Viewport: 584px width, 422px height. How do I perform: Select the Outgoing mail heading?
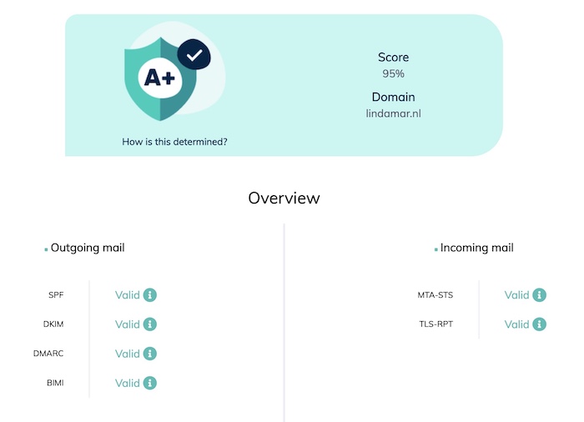[88, 248]
